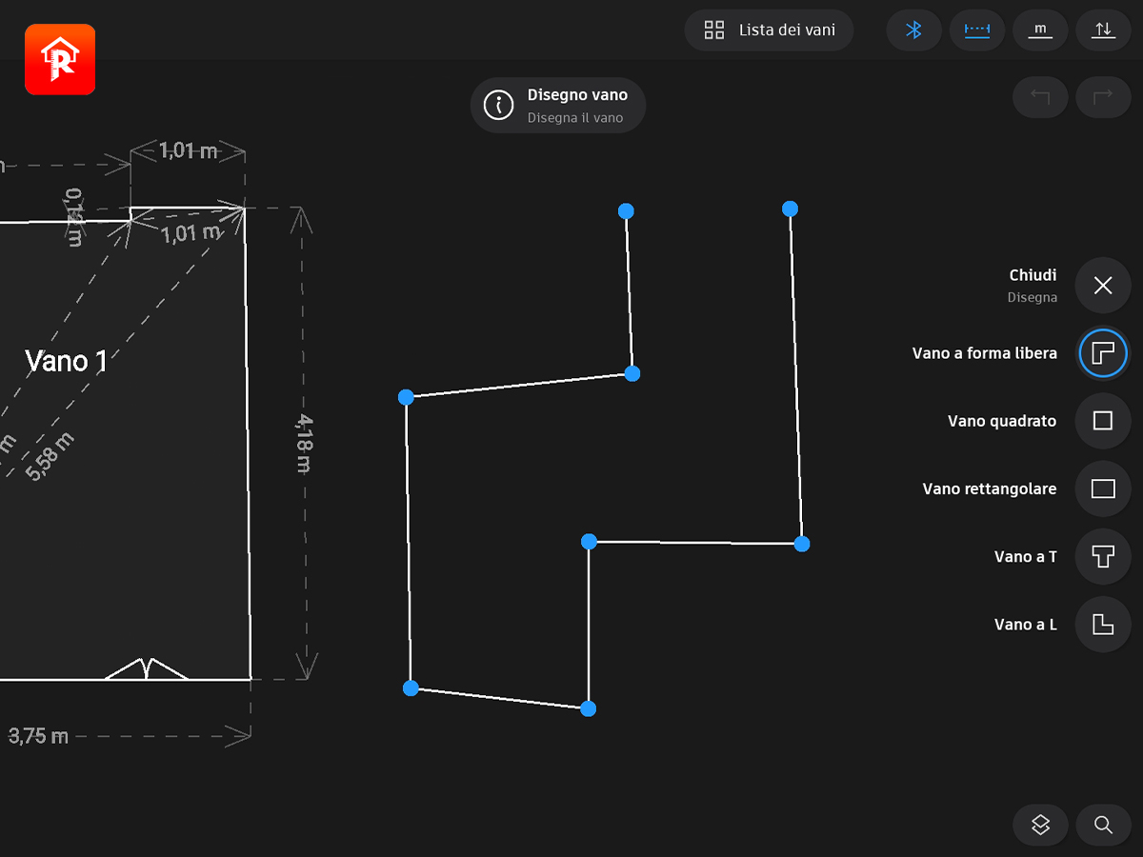
Task: Click the Disegno vano info banner
Action: [x=558, y=105]
